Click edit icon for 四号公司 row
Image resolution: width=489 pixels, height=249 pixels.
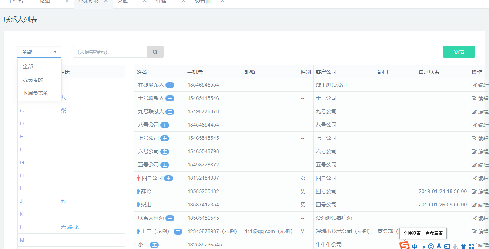tap(474, 178)
